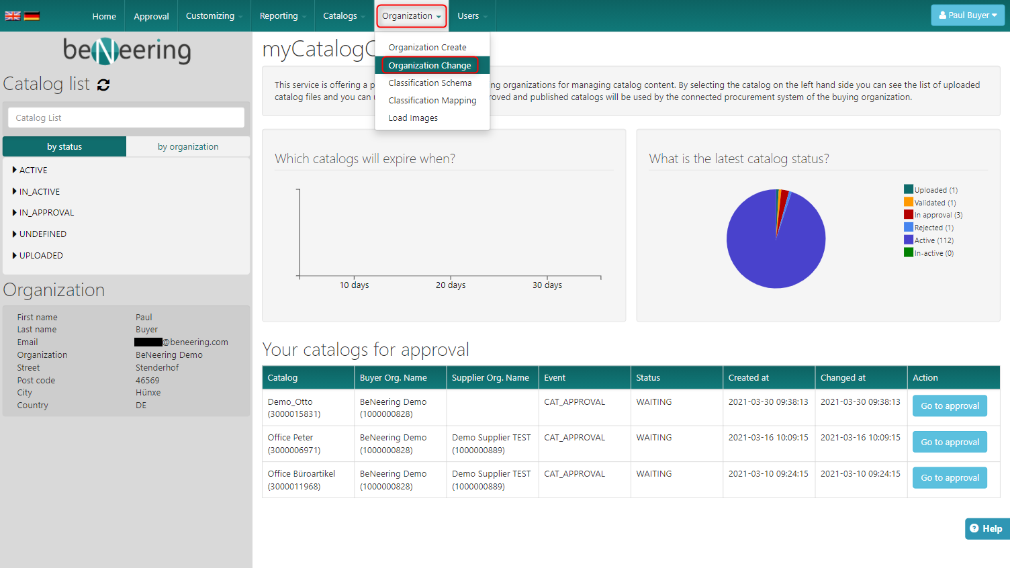
Task: Go to approval for Office Büroartikel catalog
Action: [949, 478]
